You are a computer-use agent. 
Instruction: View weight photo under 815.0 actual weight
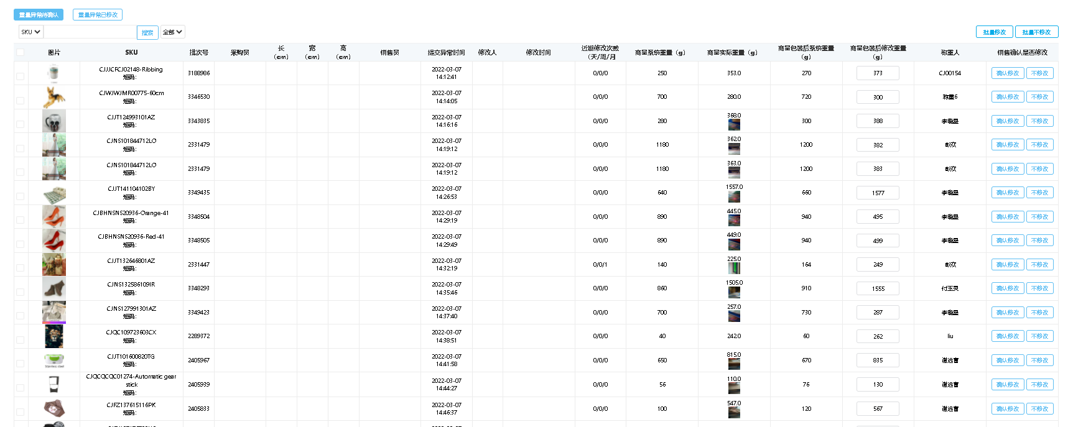pos(734,365)
